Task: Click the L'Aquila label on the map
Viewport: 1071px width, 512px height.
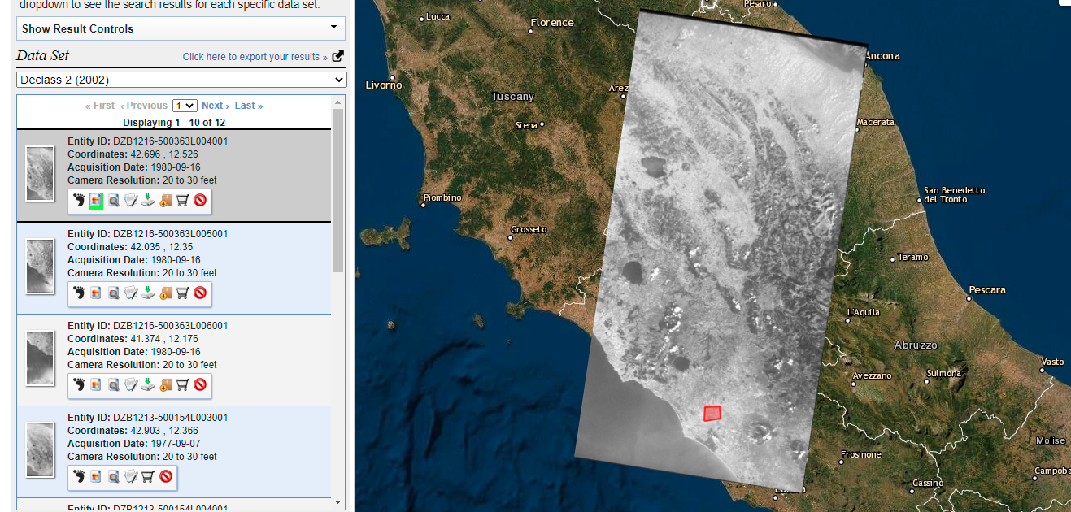Action: (x=863, y=313)
